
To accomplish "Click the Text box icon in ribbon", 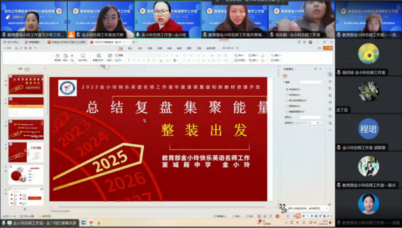I will 236,60.
